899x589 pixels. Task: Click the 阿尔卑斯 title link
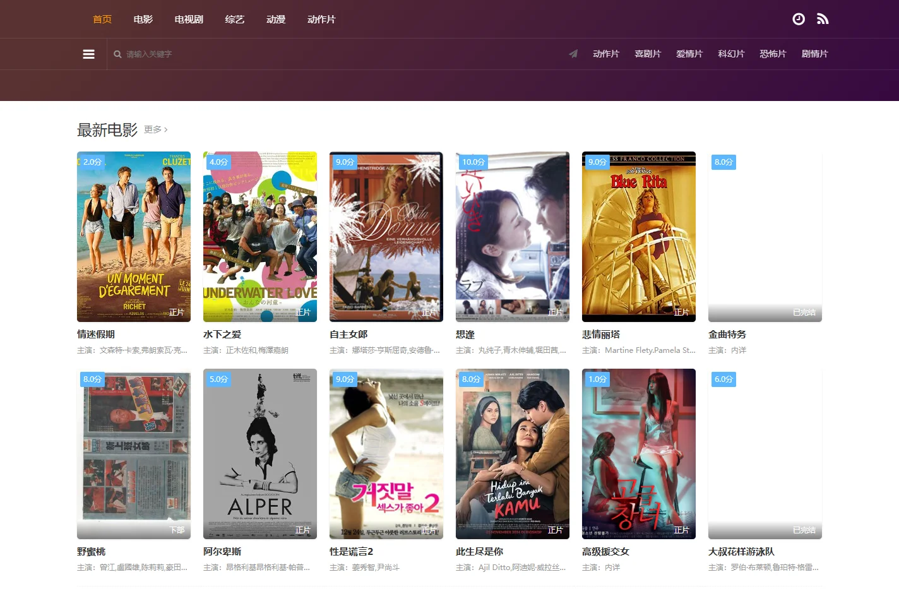(x=222, y=552)
